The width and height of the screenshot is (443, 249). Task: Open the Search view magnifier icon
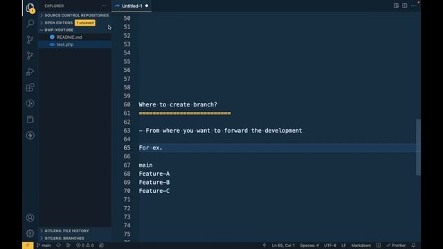point(30,24)
